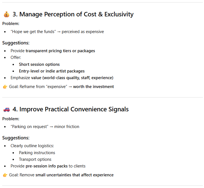Click the red car emoji beside heading 4
Image resolution: width=204 pixels, height=188 pixels.
pyautogui.click(x=6, y=109)
